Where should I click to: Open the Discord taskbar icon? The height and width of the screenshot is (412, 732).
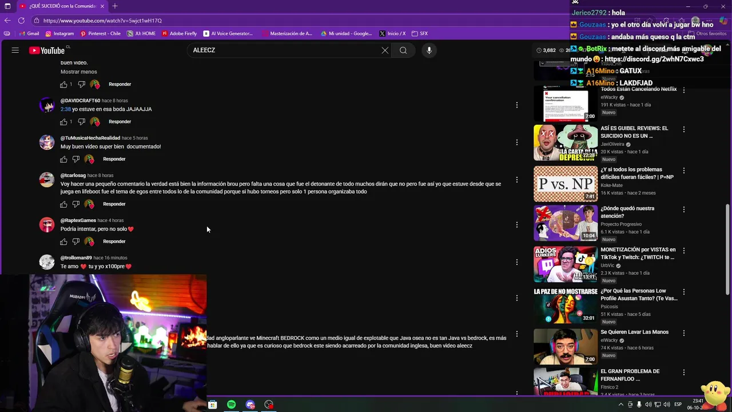point(250,405)
